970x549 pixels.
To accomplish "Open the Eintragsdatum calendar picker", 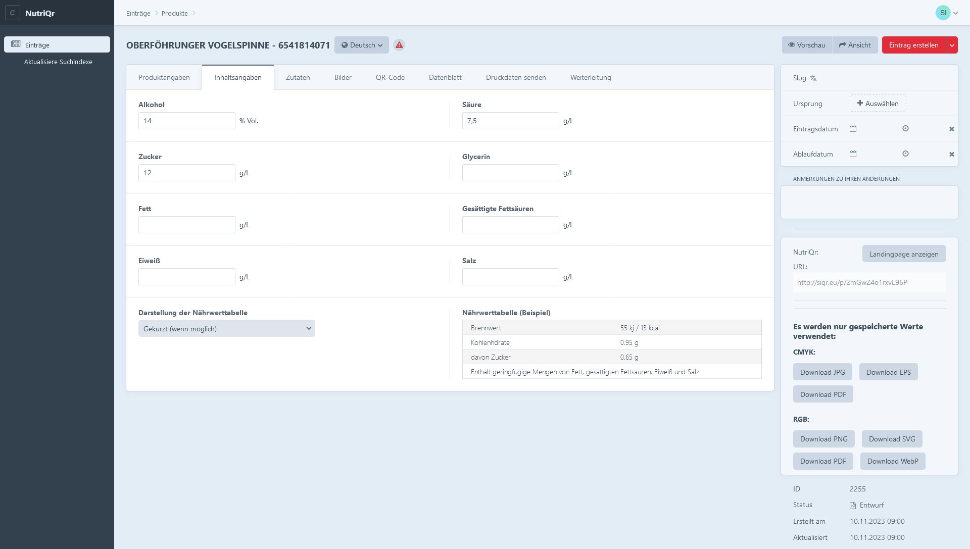I will (853, 128).
